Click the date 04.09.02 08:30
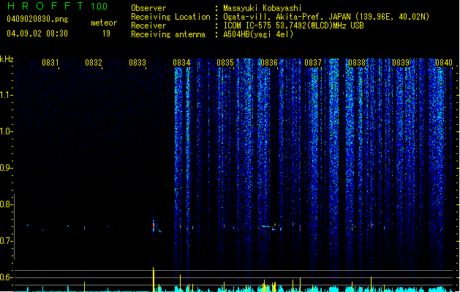460x292 pixels. click(x=37, y=34)
